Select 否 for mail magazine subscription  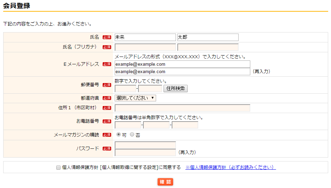[132, 135]
